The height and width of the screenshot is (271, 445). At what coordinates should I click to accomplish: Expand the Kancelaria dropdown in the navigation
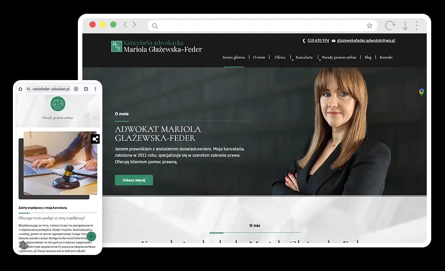coord(304,57)
